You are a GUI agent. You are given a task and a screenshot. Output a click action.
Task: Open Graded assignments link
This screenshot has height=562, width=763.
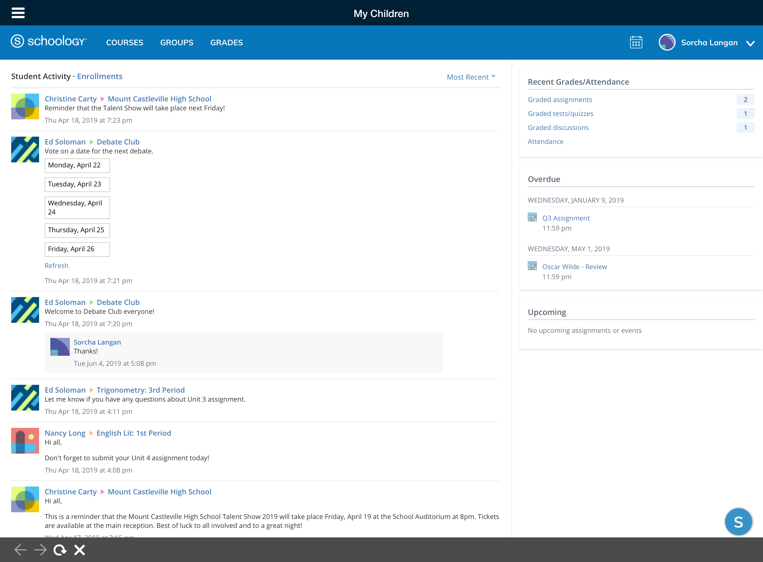pos(560,100)
